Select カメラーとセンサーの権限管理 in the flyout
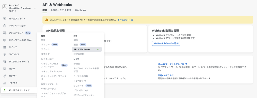The image size is (257, 98). [x=86, y=70]
